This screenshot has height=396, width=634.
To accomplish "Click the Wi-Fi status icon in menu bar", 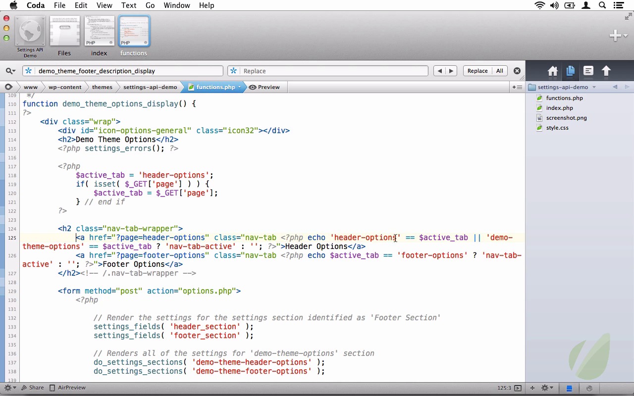I will [540, 5].
